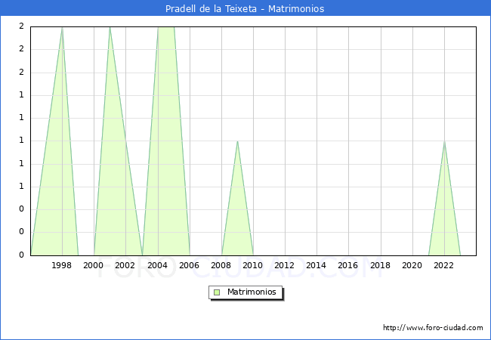Click the 2012 x-axis label
Image resolution: width=491 pixels, height=340 pixels.
(x=284, y=265)
